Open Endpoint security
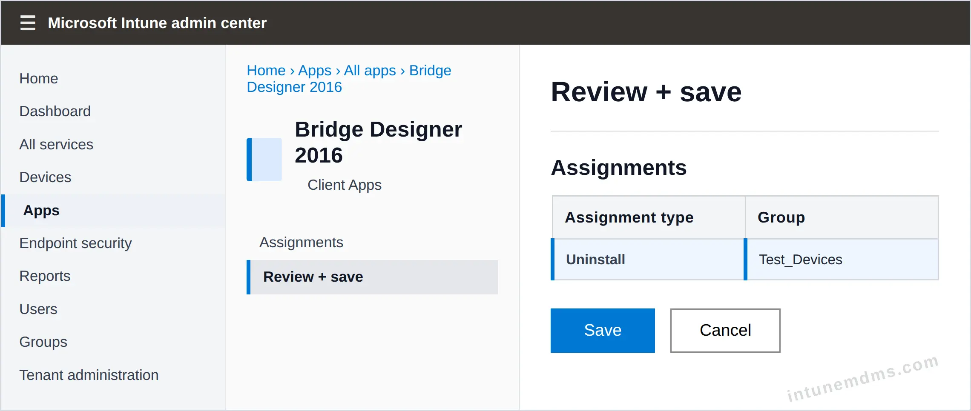Image resolution: width=971 pixels, height=411 pixels. coord(75,243)
